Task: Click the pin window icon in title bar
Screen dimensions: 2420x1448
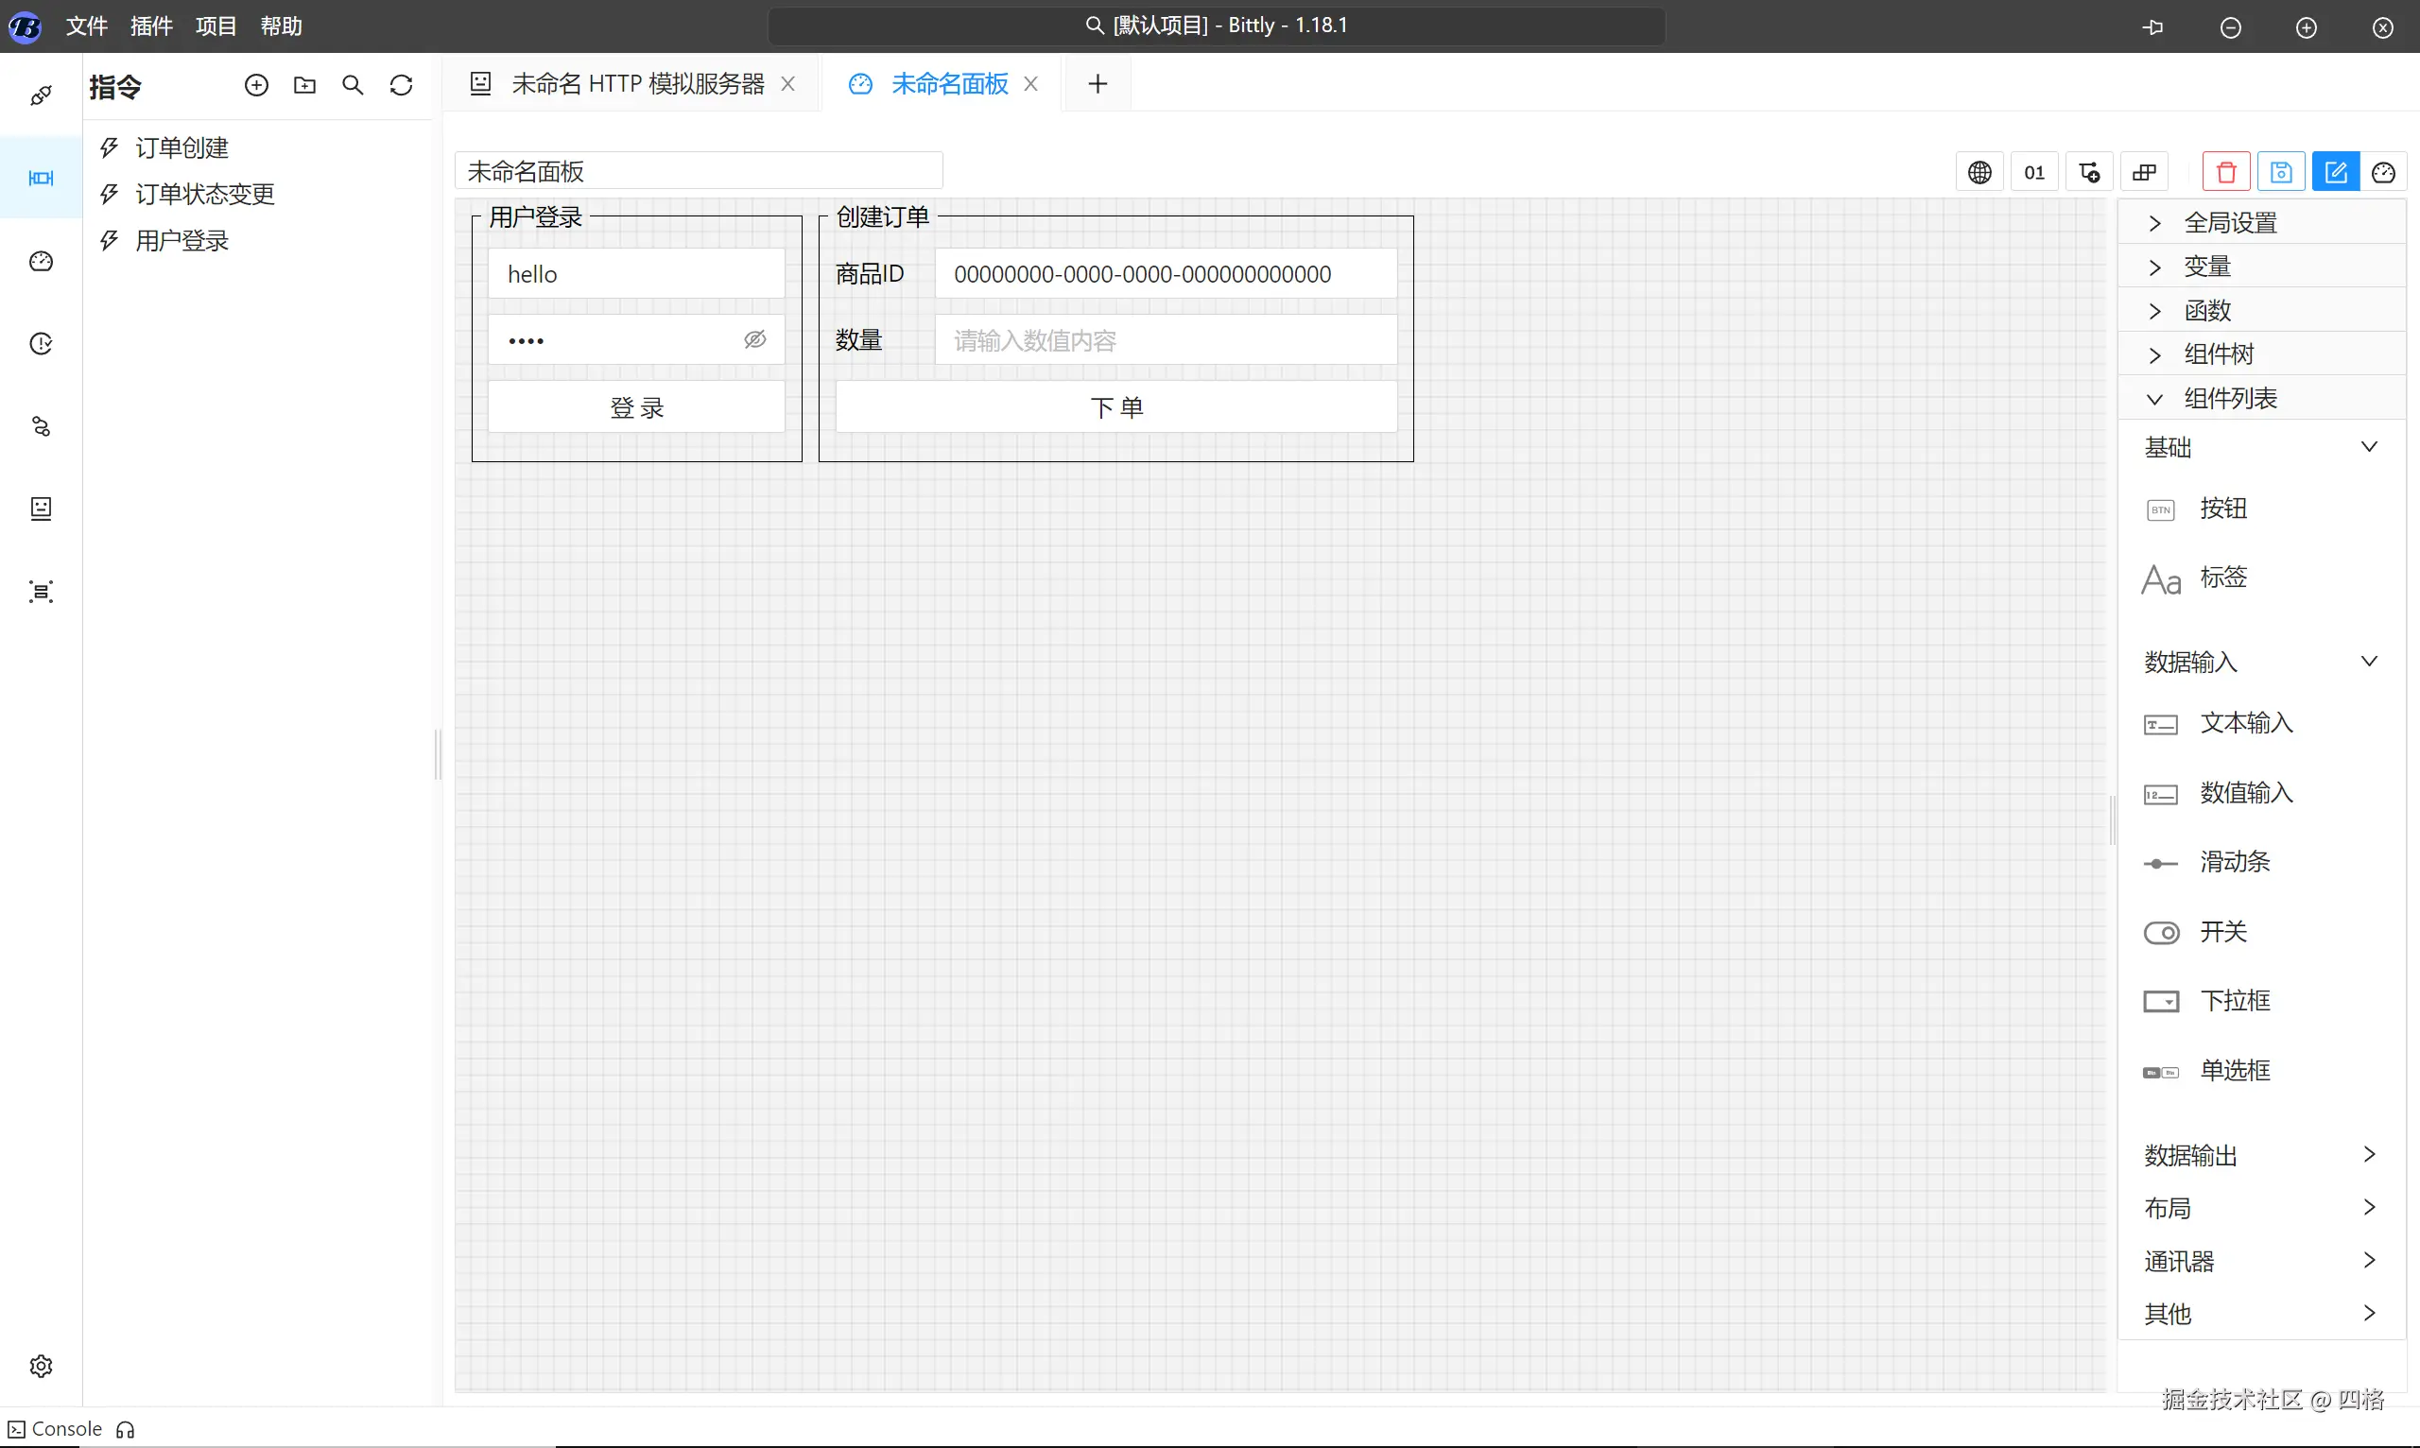Action: pyautogui.click(x=2153, y=27)
